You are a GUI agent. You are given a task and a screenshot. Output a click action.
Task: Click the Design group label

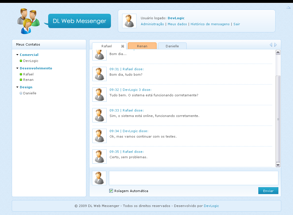pyautogui.click(x=26, y=87)
